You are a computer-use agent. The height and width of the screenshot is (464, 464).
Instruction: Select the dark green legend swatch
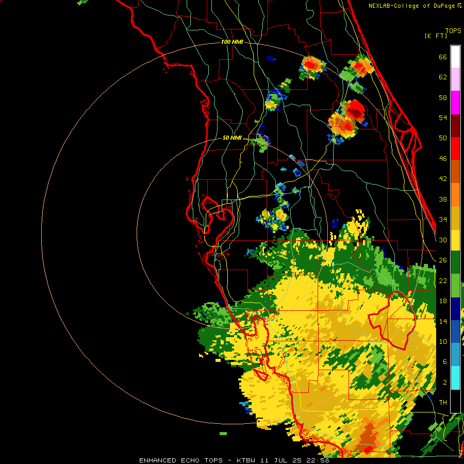click(x=455, y=262)
